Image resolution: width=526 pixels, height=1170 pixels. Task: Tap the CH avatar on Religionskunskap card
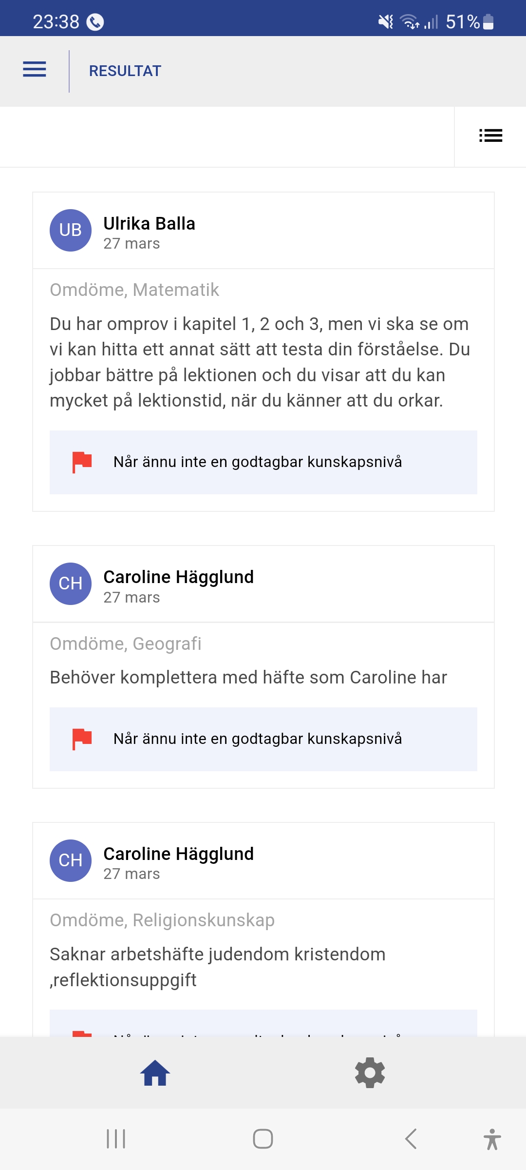(71, 860)
